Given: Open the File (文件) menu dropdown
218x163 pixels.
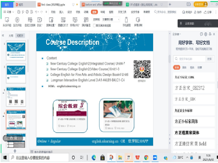Looking at the screenshot, I should click(x=9, y=12).
